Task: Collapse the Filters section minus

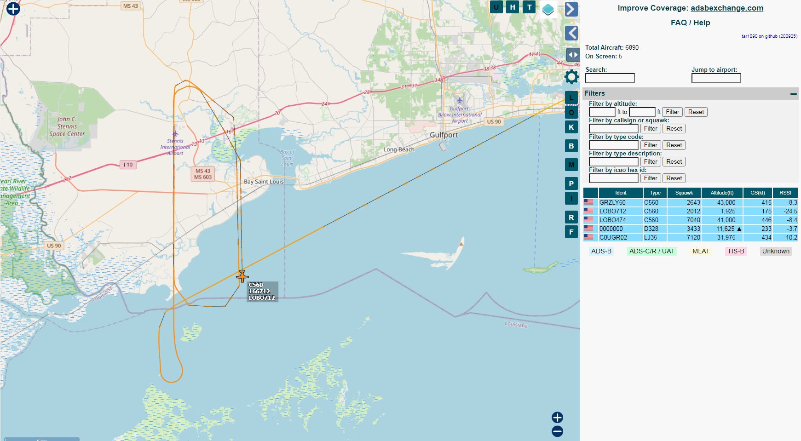Action: 793,94
